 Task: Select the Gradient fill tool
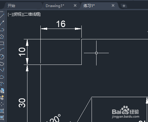coord(2,118)
